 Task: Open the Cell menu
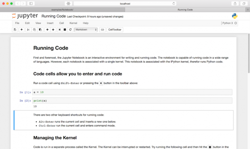click(62, 23)
